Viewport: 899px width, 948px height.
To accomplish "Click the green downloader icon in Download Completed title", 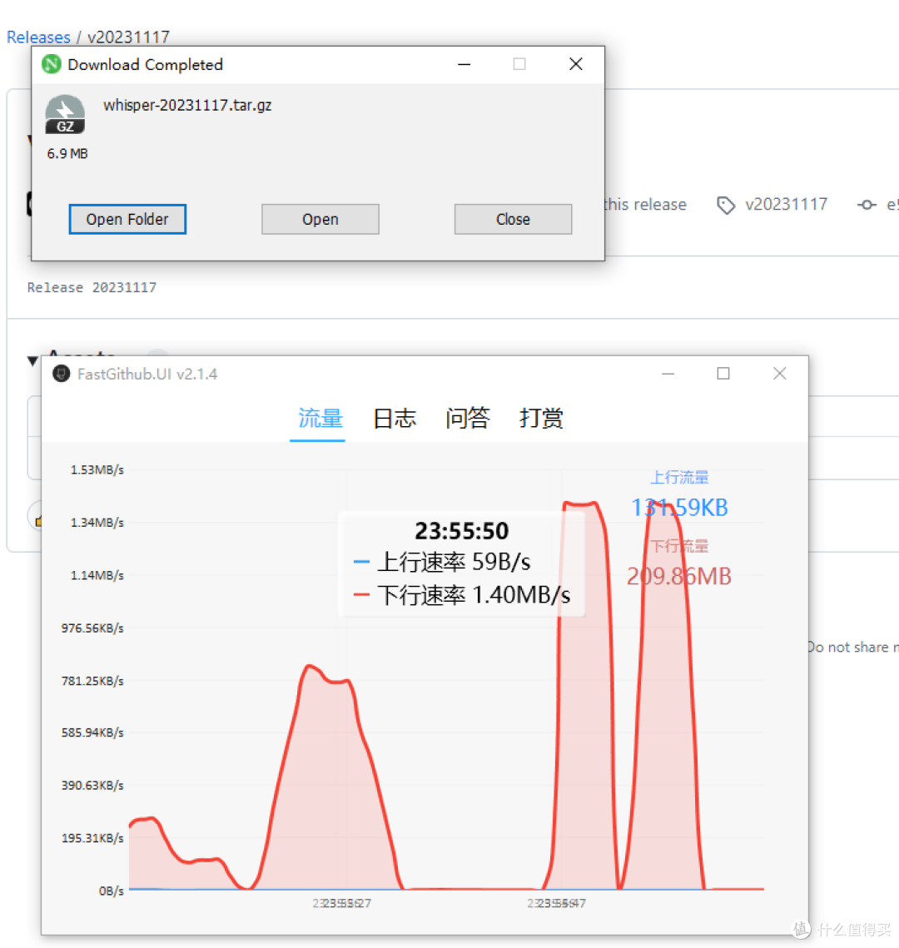I will 51,63.
